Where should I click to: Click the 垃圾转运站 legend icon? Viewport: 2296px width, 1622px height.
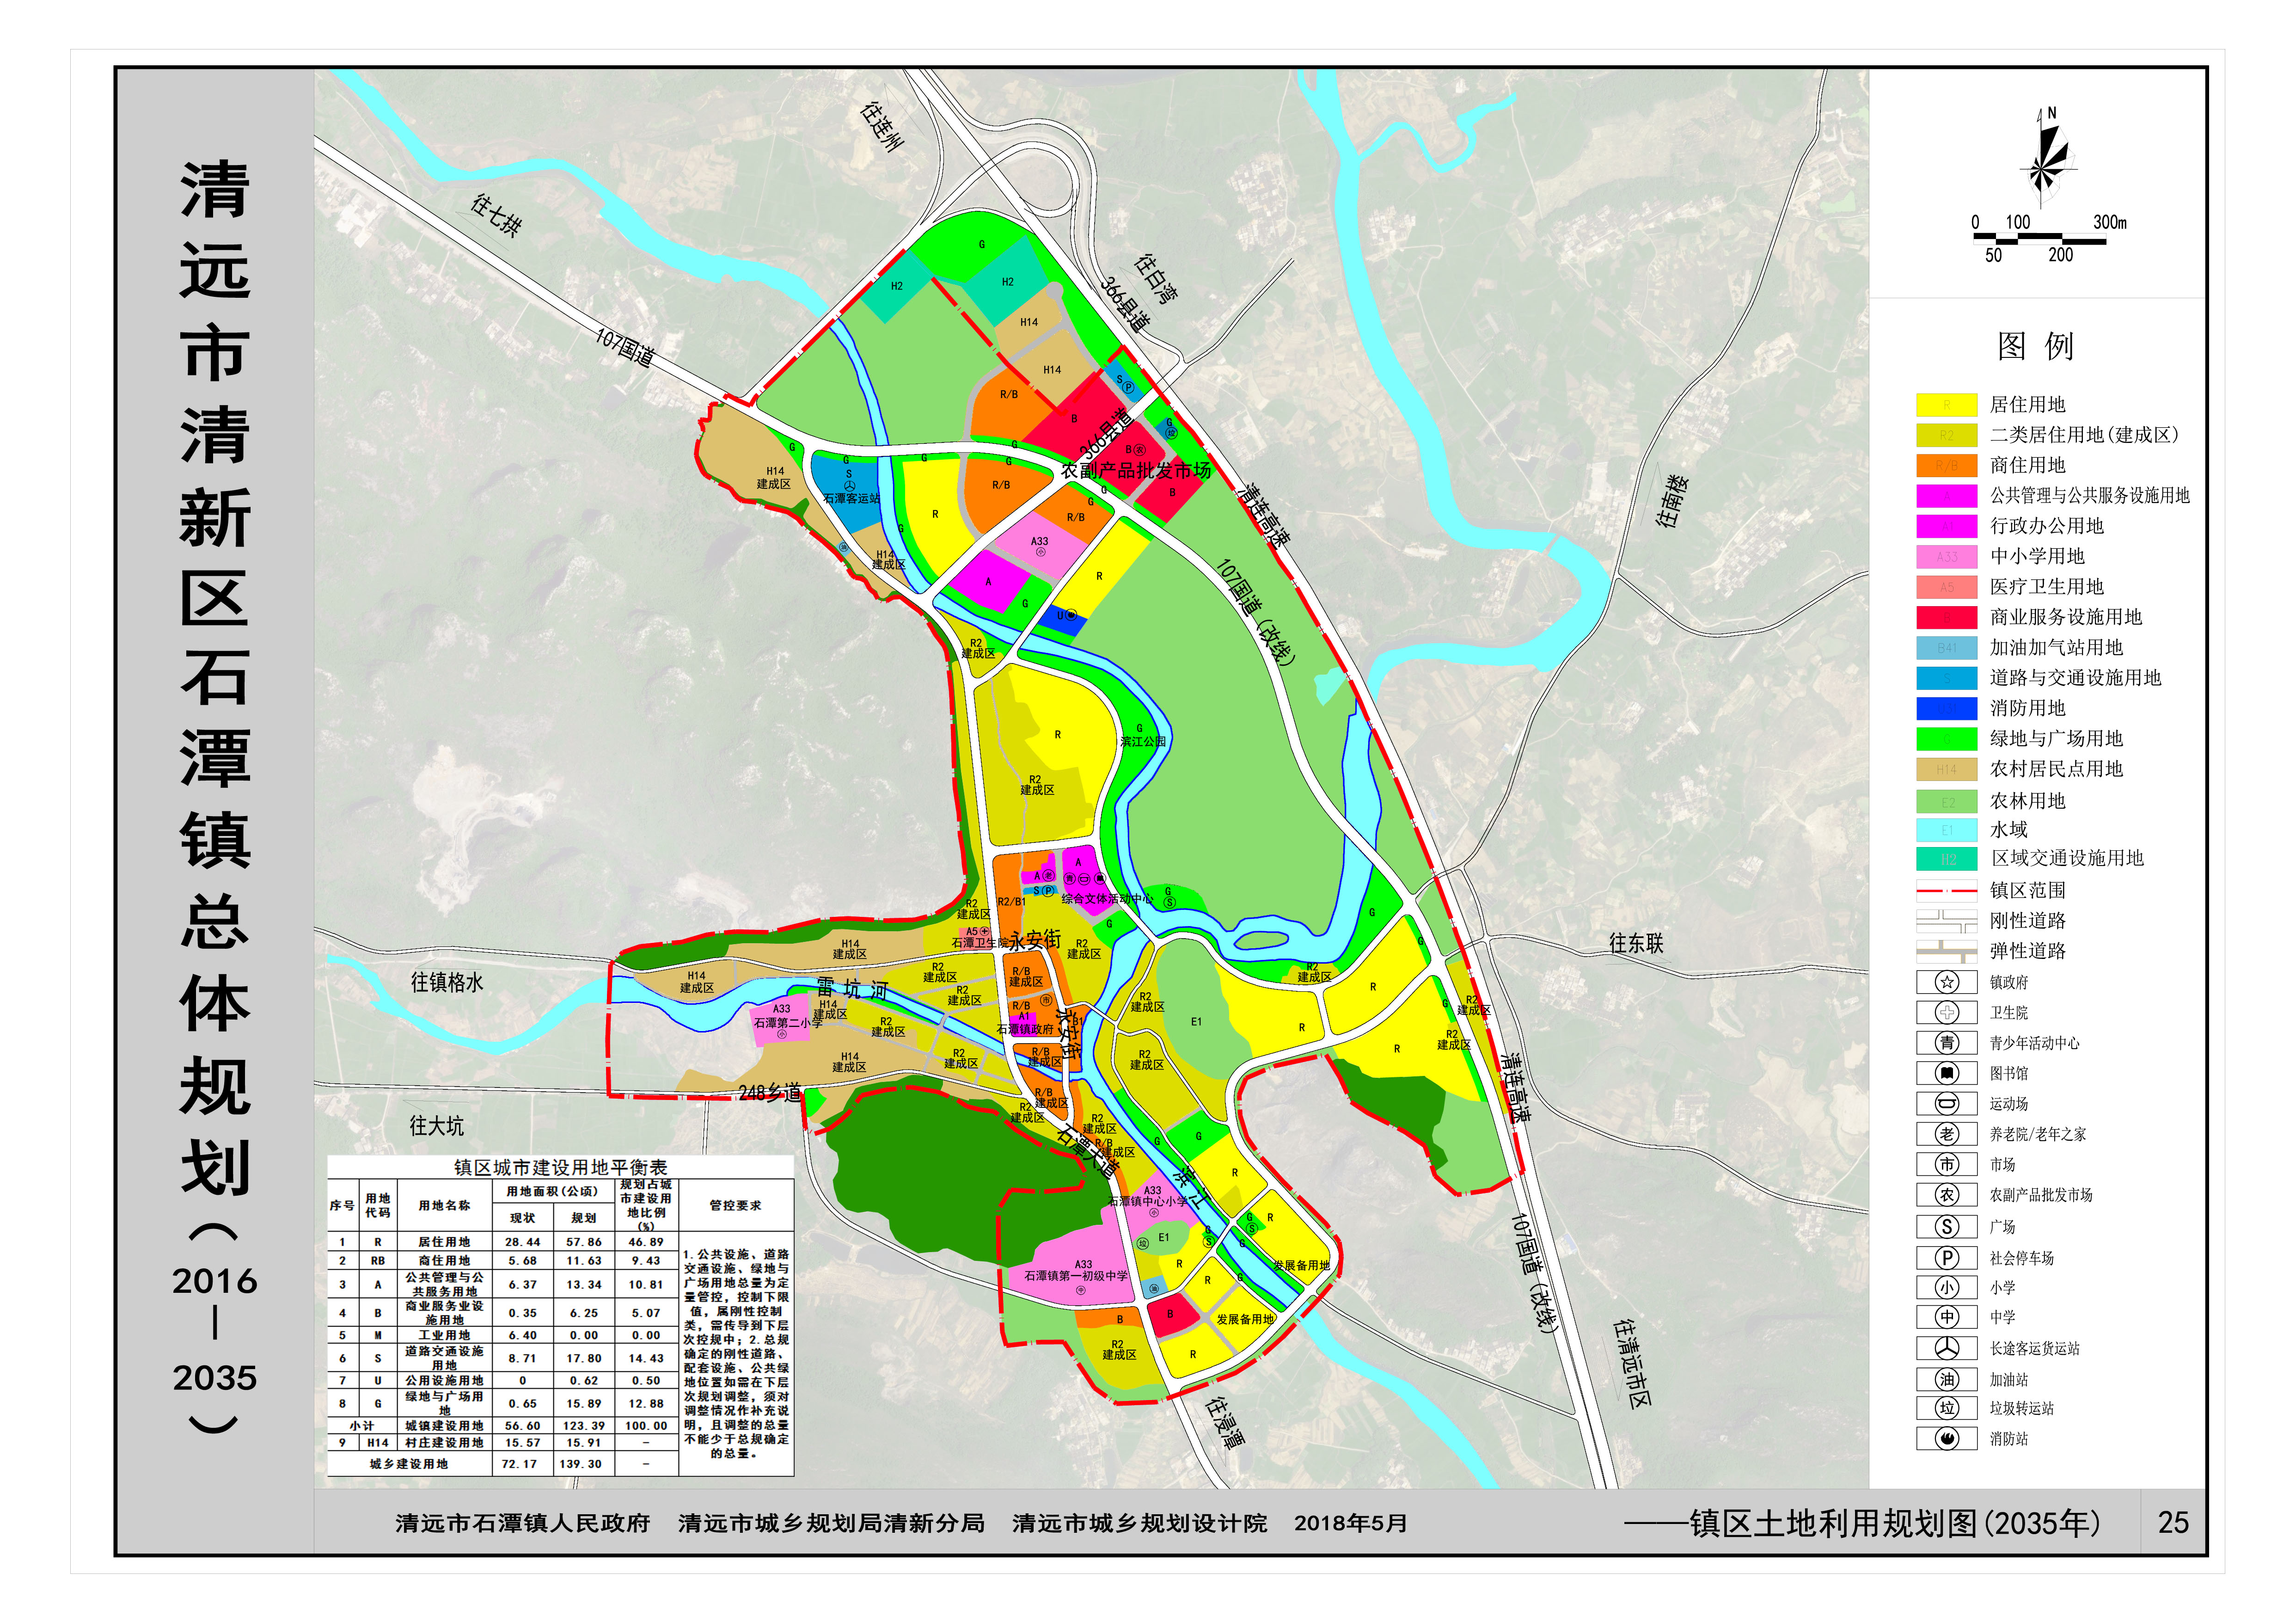(1946, 1408)
